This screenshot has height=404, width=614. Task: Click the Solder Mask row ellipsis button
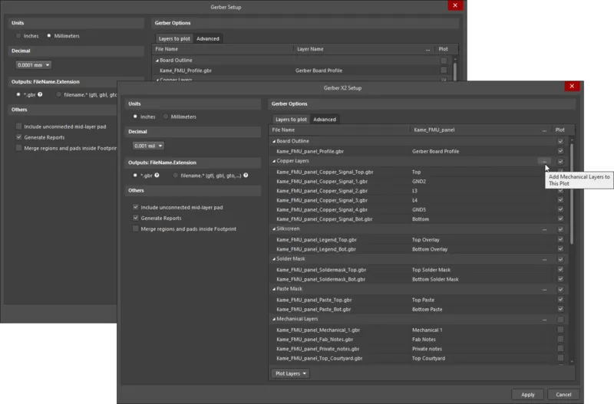point(543,259)
